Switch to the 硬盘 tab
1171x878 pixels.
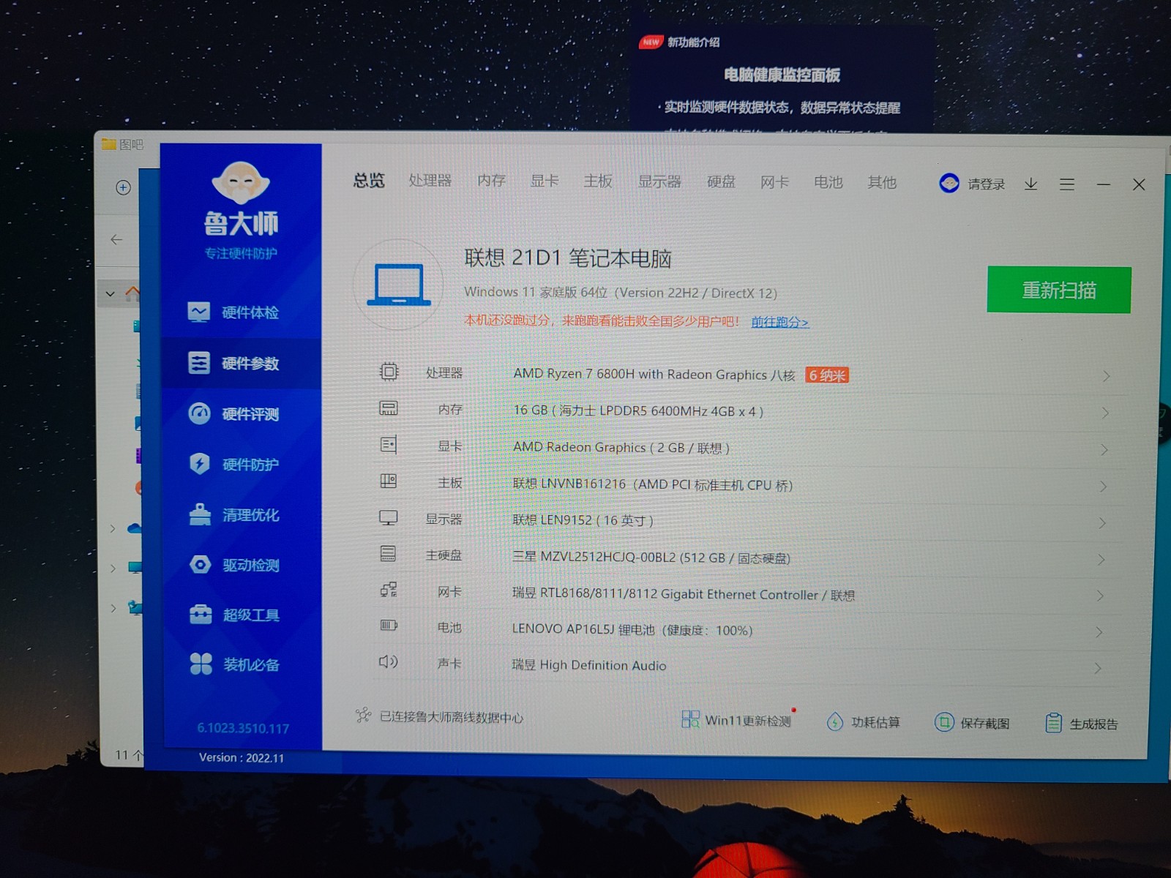tap(721, 181)
